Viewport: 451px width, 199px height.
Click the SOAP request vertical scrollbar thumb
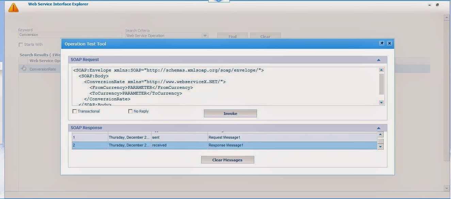tap(381, 84)
